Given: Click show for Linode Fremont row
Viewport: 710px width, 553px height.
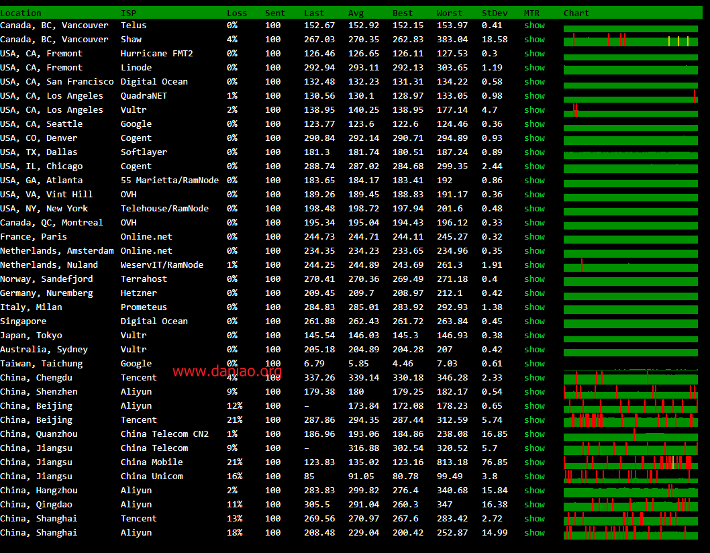Looking at the screenshot, I should point(534,68).
